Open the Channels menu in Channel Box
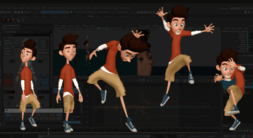 coord(227,28)
